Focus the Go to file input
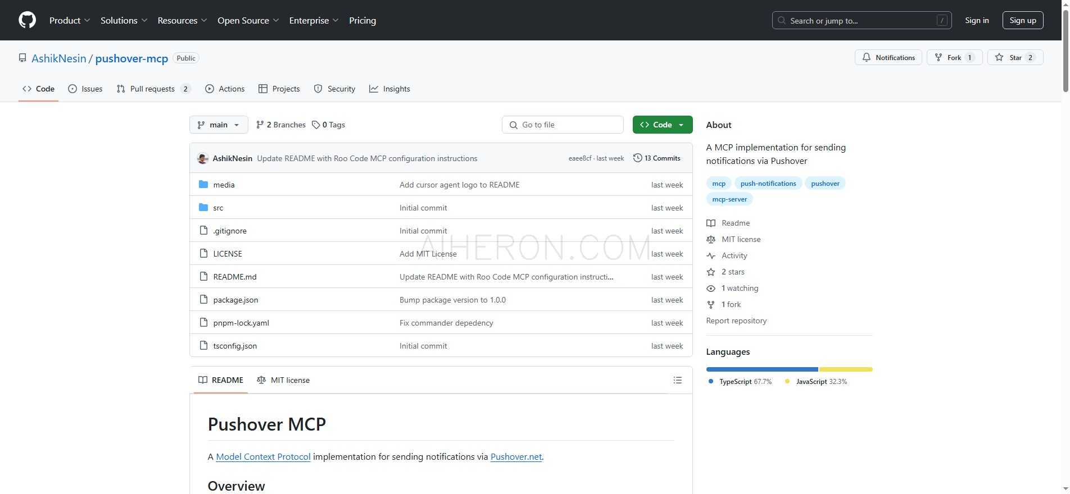 [x=563, y=125]
